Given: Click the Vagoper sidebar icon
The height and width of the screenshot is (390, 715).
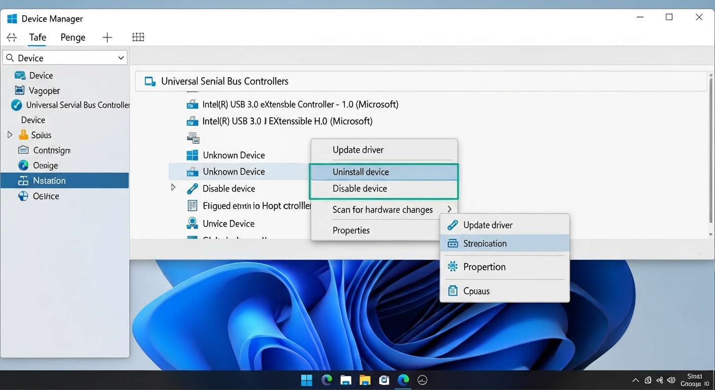Looking at the screenshot, I should pyautogui.click(x=20, y=90).
